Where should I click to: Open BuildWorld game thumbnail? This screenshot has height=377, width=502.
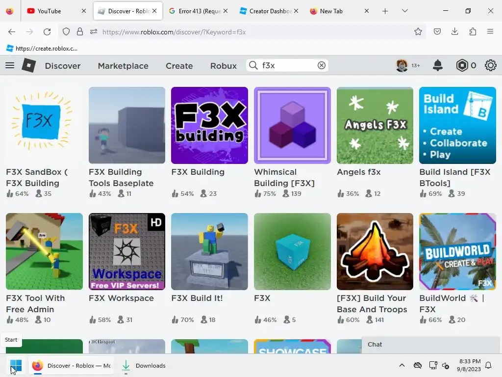tap(457, 251)
